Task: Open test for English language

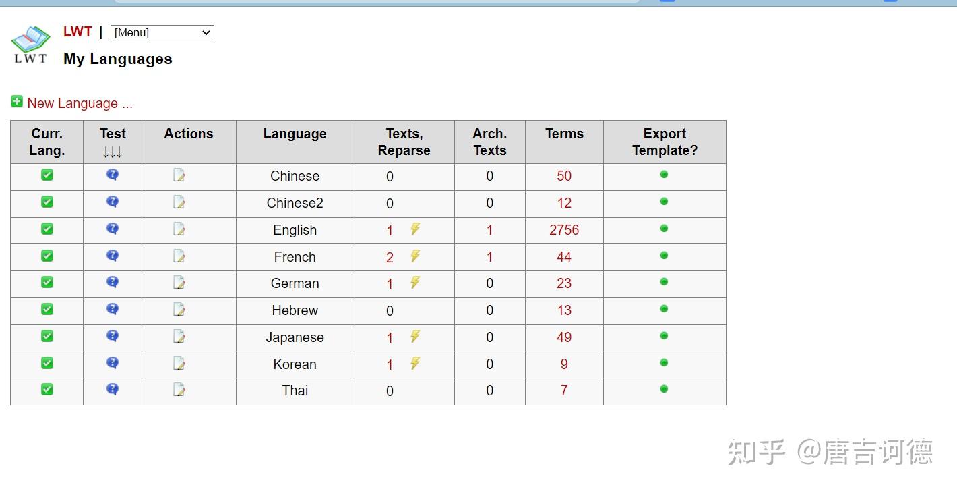Action: [113, 229]
